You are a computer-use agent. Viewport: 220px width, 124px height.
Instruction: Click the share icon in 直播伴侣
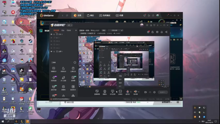pos(166,32)
